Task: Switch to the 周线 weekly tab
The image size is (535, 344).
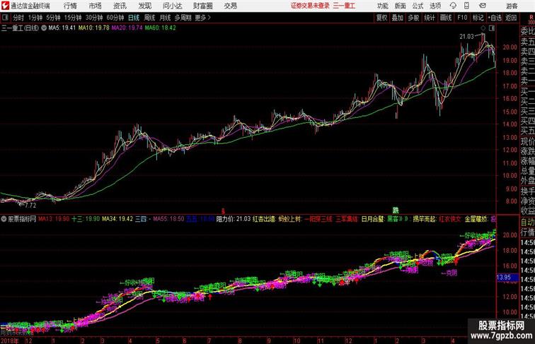Action: (149, 18)
